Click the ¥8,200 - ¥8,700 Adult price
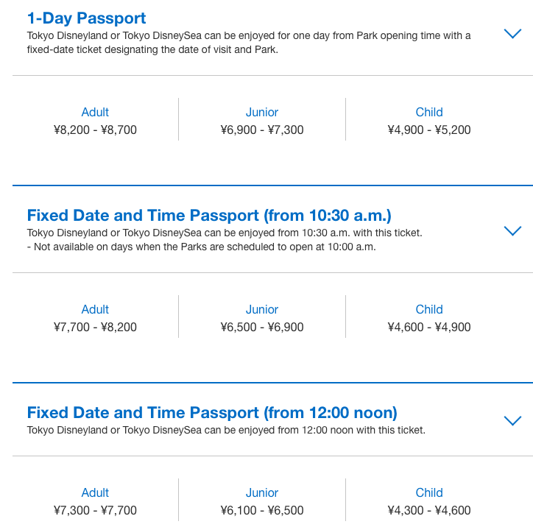 click(95, 130)
